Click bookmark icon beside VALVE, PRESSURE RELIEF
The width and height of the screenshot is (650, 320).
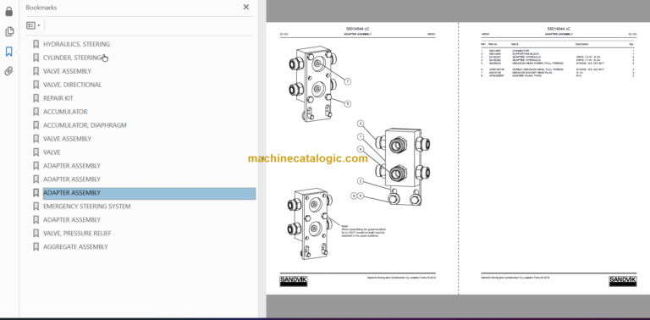[36, 233]
